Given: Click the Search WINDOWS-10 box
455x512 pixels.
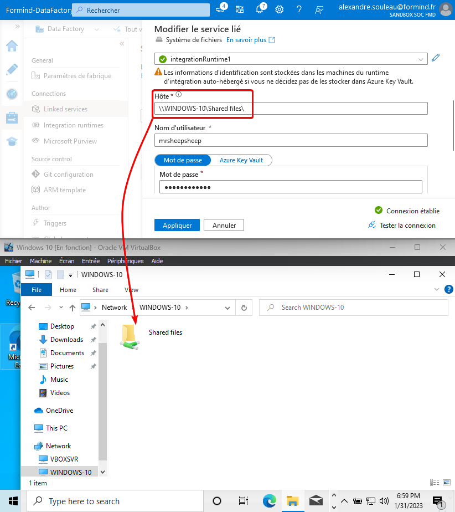Looking at the screenshot, I should (354, 308).
